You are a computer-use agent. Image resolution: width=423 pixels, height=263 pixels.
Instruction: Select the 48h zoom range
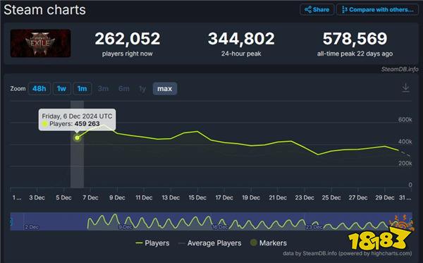[39, 88]
